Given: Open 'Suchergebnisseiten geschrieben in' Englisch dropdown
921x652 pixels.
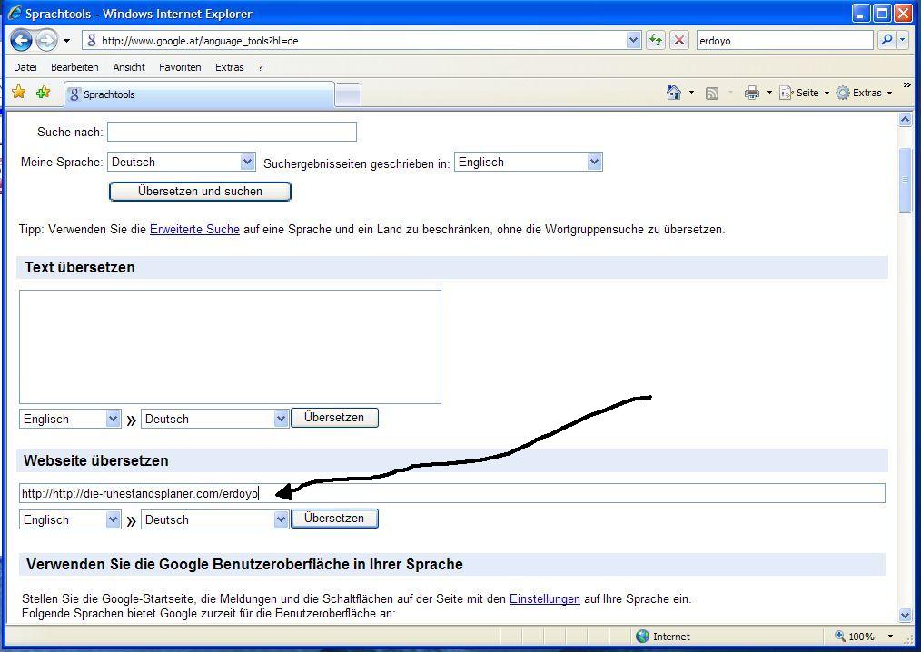Looking at the screenshot, I should tap(529, 163).
